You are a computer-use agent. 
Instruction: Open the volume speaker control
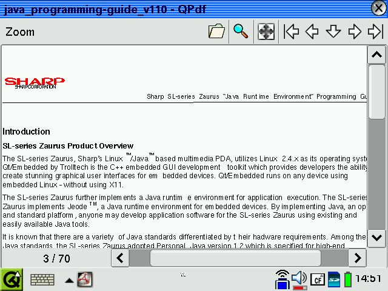299,279
